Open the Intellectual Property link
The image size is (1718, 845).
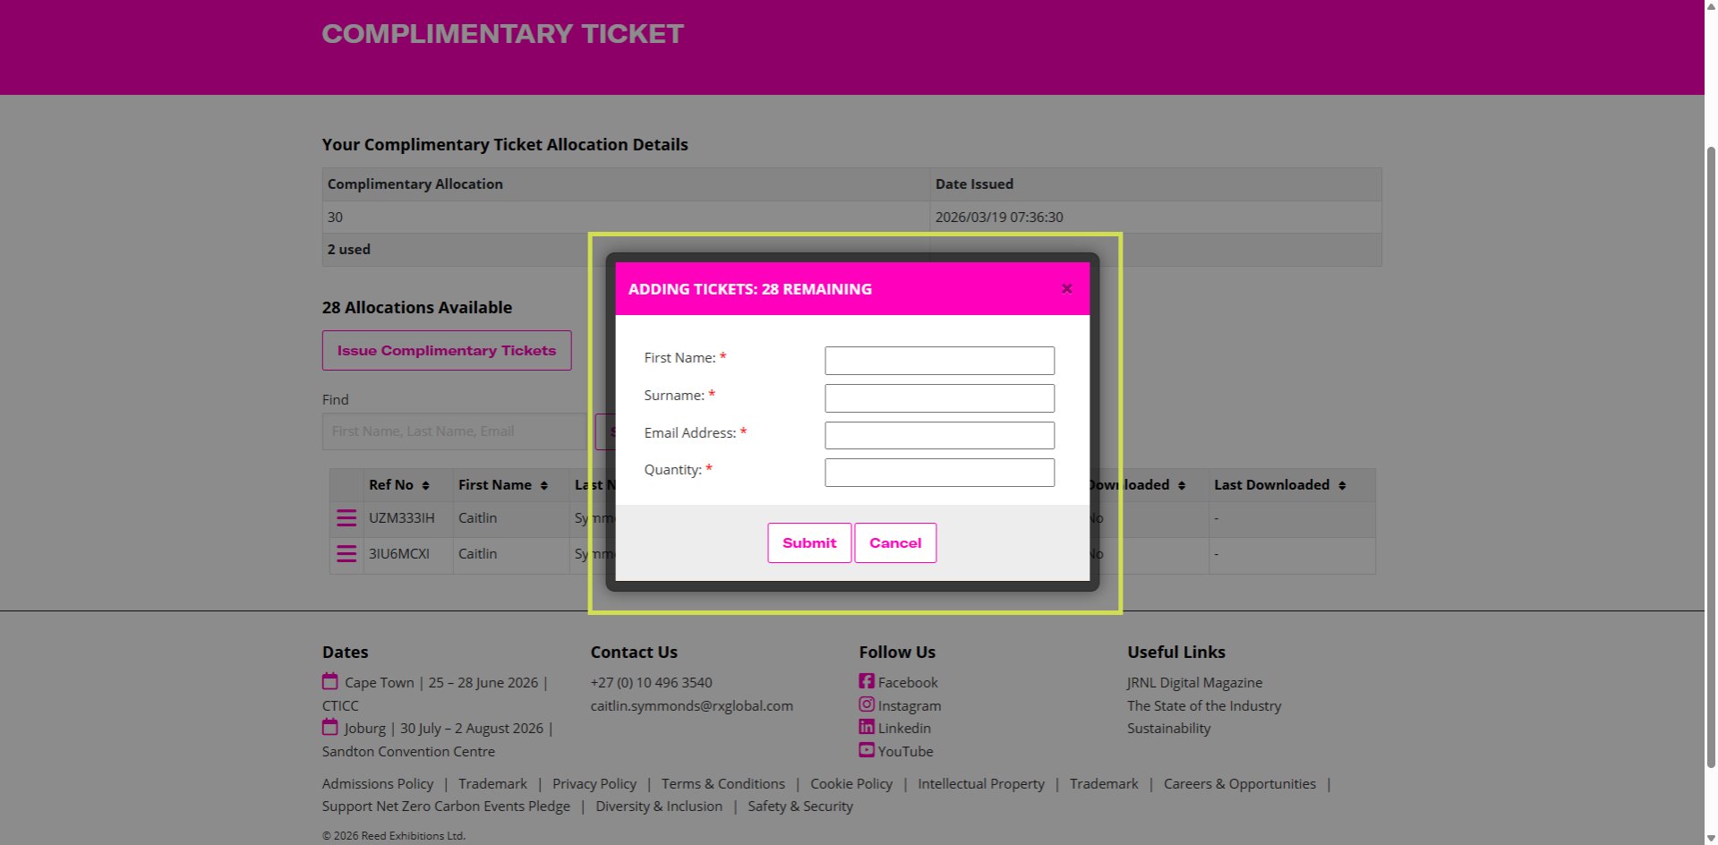pyautogui.click(x=981, y=783)
